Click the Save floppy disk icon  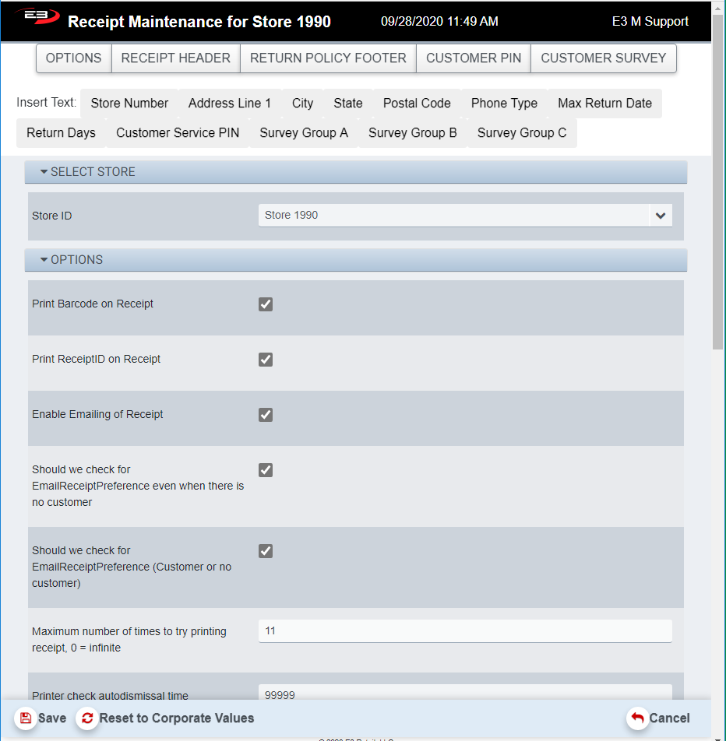tap(26, 718)
